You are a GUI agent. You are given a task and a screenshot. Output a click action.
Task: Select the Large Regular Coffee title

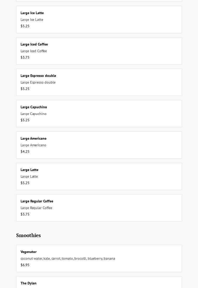tap(37, 201)
